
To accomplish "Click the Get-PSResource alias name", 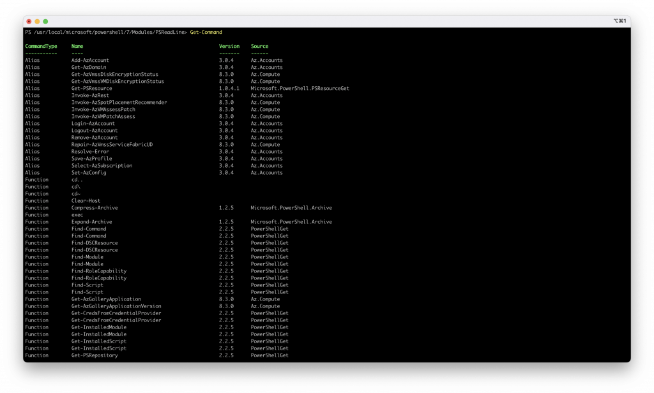I will pyautogui.click(x=92, y=88).
